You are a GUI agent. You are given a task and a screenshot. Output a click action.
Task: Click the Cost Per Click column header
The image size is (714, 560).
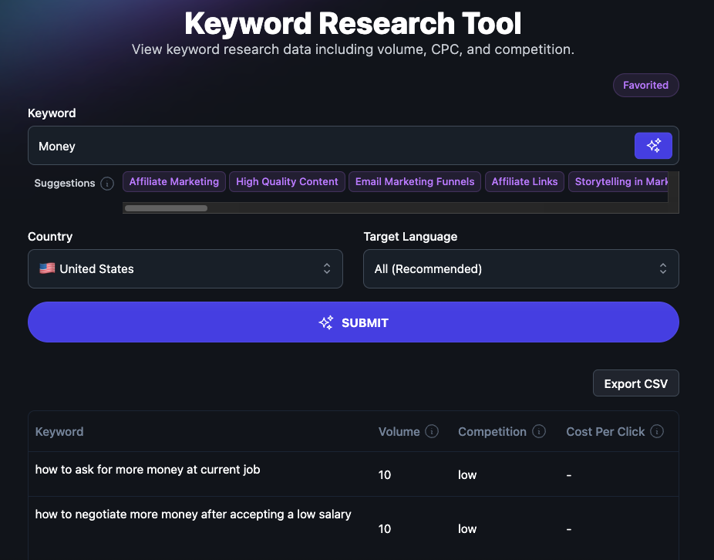(x=605, y=431)
